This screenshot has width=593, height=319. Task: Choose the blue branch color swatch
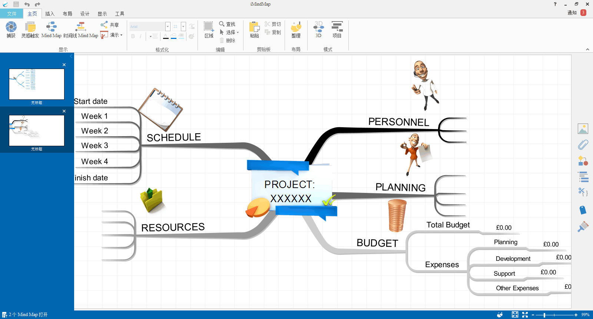[173, 36]
